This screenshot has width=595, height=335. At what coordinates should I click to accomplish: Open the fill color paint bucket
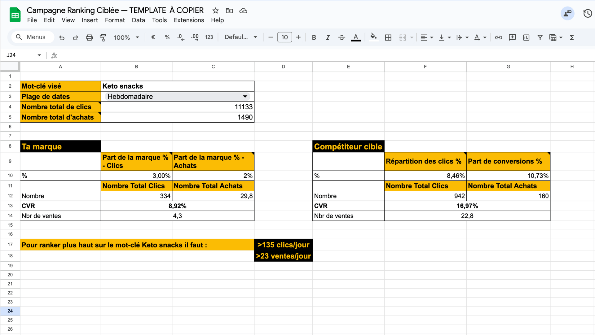373,37
